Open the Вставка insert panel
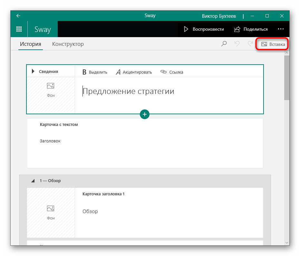Screen dimensions: 300x256 (273, 44)
